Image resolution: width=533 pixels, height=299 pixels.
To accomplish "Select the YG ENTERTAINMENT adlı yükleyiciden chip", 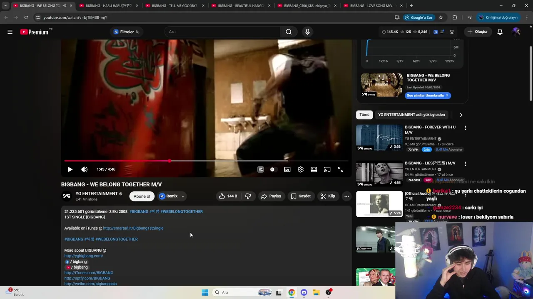I will click(x=411, y=115).
